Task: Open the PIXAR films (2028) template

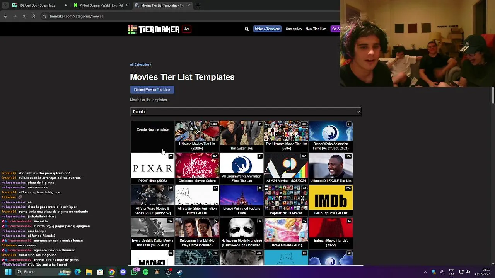Action: click(x=152, y=168)
